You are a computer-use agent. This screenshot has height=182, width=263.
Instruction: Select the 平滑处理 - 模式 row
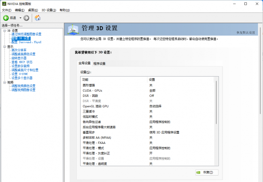pyautogui.click(x=147, y=148)
